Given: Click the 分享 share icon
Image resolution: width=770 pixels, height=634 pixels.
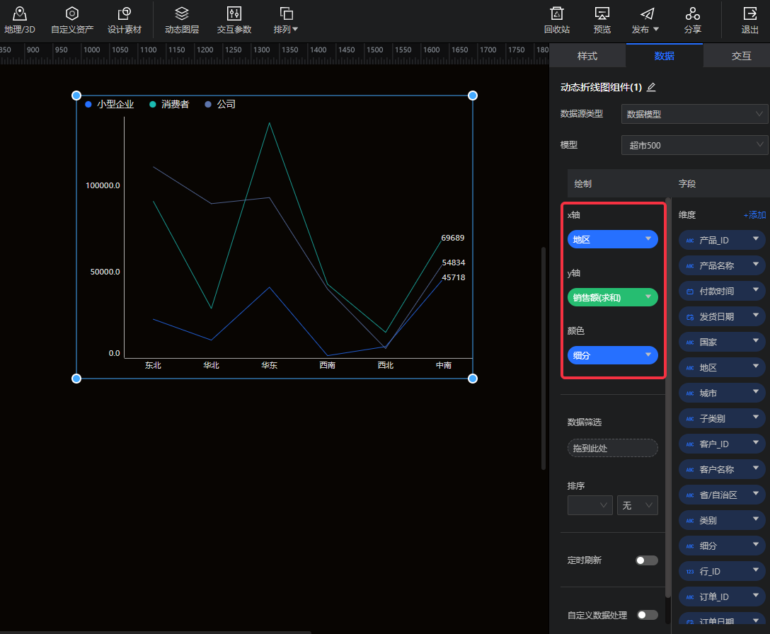Looking at the screenshot, I should (693, 14).
